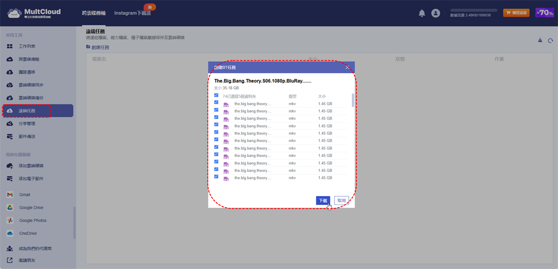Viewport: 558px width, 269px height.
Task: Click the broom clean-up icon
Action: point(539,40)
